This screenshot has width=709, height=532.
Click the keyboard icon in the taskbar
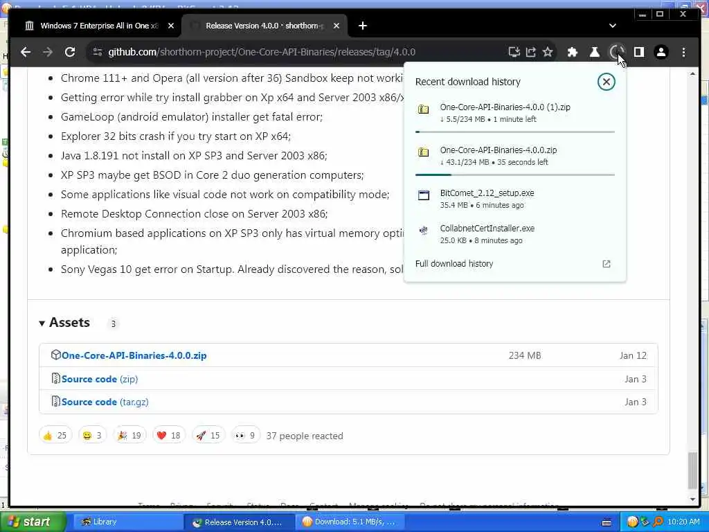point(607,522)
